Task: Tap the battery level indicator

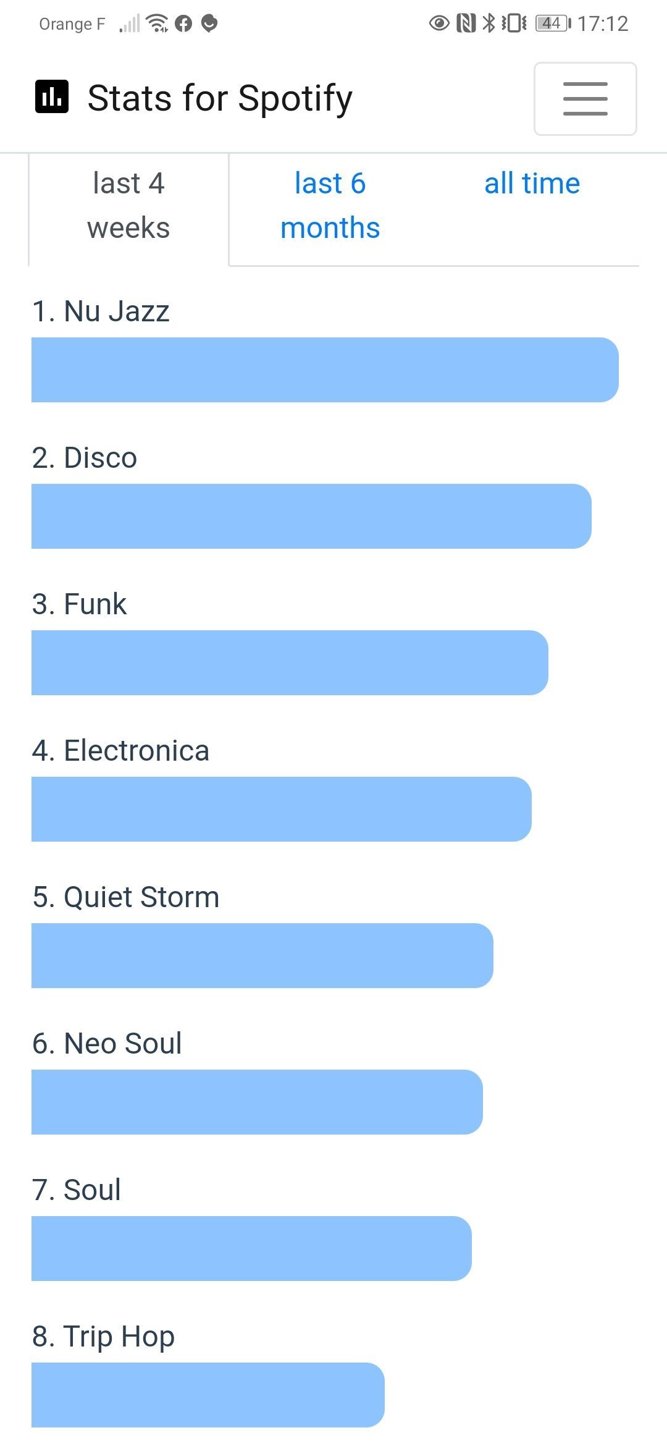Action: [x=553, y=23]
